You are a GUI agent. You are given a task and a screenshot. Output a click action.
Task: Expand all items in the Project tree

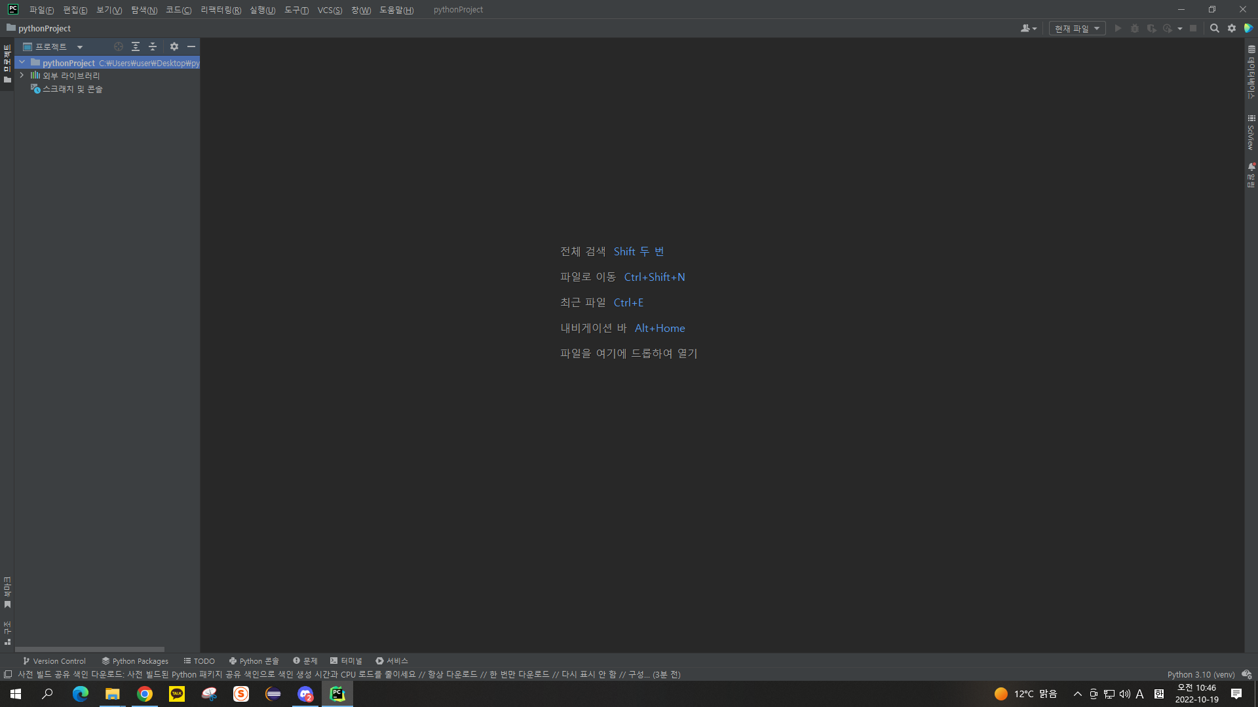point(136,46)
